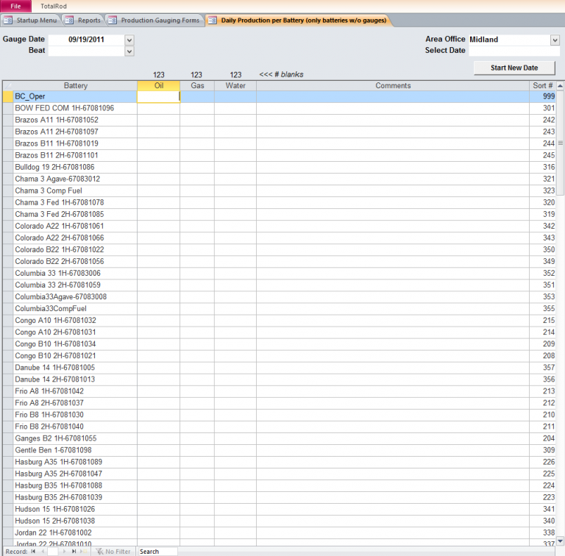Expand the Gauge Date dropdown

click(x=129, y=40)
